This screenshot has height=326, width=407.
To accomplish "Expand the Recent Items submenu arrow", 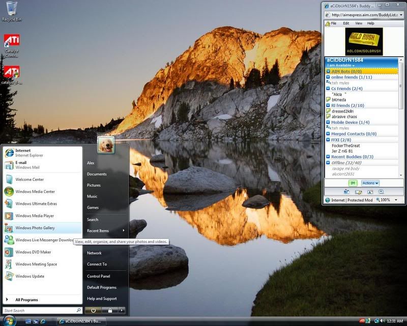I will (x=124, y=231).
